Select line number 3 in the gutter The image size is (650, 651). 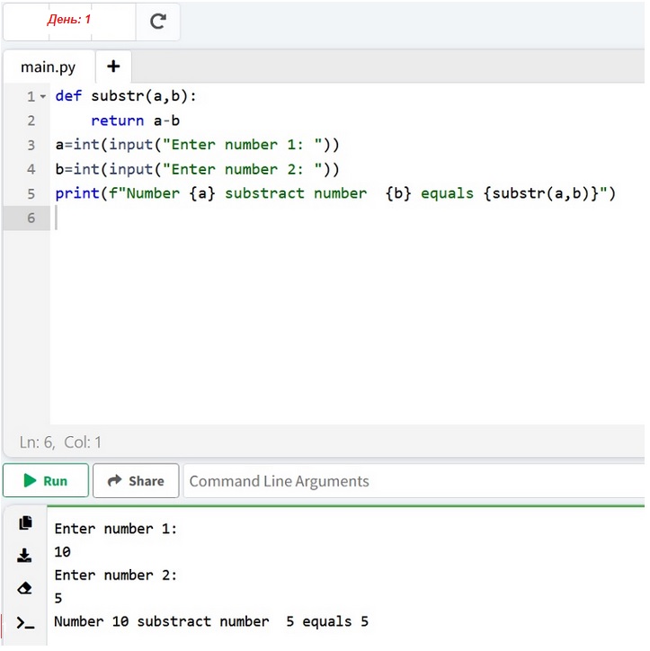[x=31, y=145]
